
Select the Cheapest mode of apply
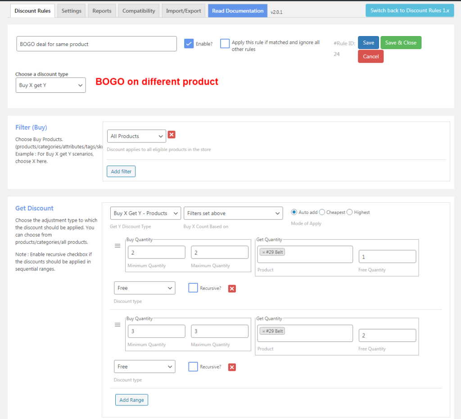pos(322,212)
